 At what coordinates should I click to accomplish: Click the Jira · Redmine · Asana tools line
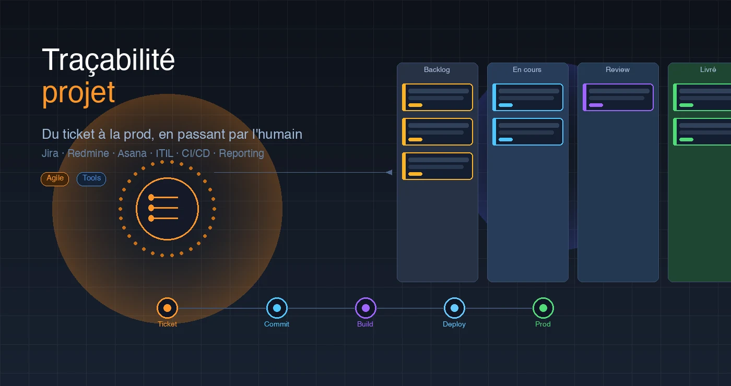click(x=153, y=153)
